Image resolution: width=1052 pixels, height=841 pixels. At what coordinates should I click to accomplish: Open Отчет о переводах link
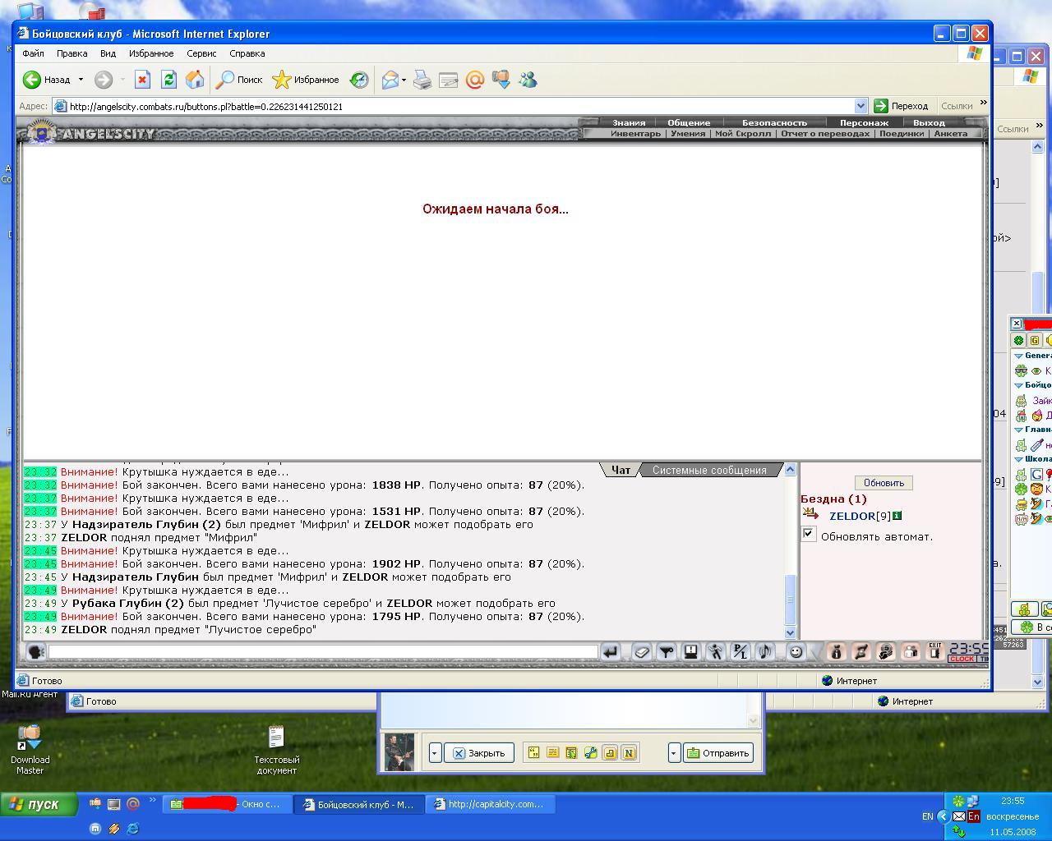[825, 133]
